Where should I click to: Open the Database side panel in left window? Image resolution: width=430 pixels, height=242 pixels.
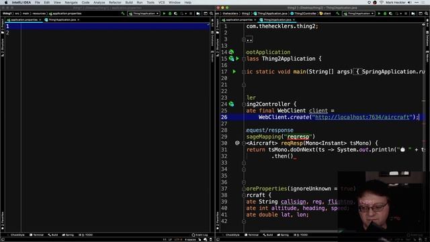(x=212, y=38)
